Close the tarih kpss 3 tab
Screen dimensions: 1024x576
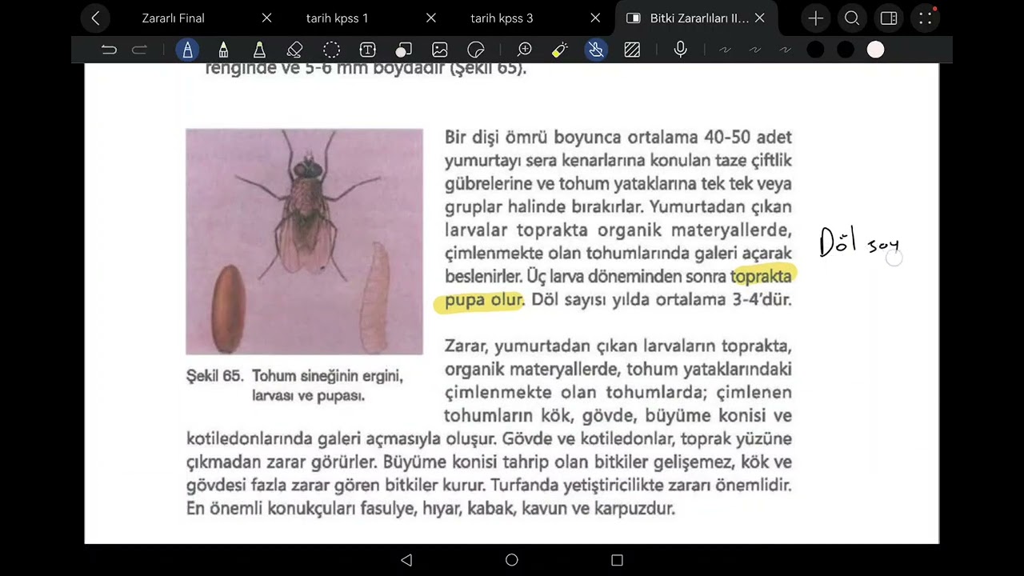[595, 18]
